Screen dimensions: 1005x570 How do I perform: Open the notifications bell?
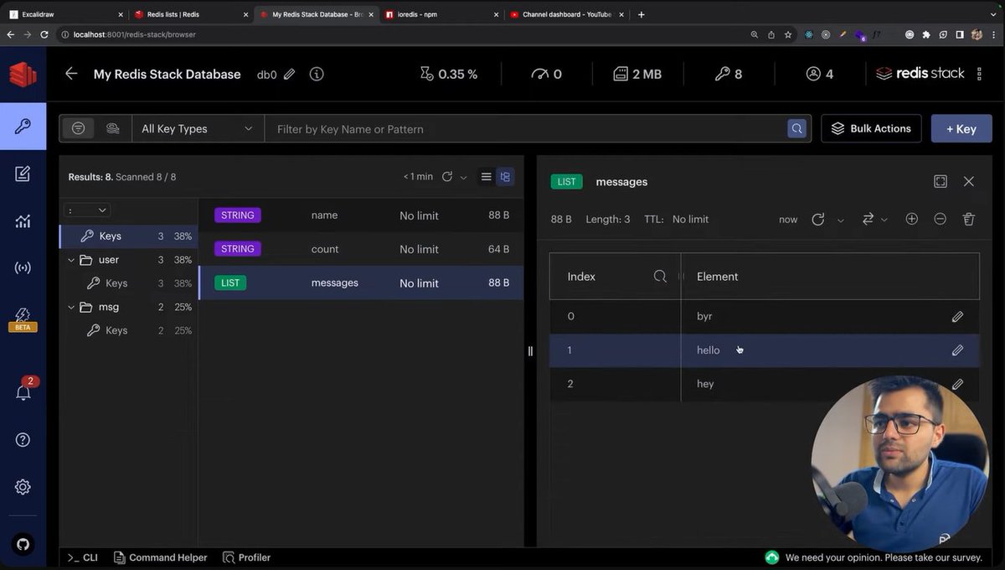coord(23,392)
